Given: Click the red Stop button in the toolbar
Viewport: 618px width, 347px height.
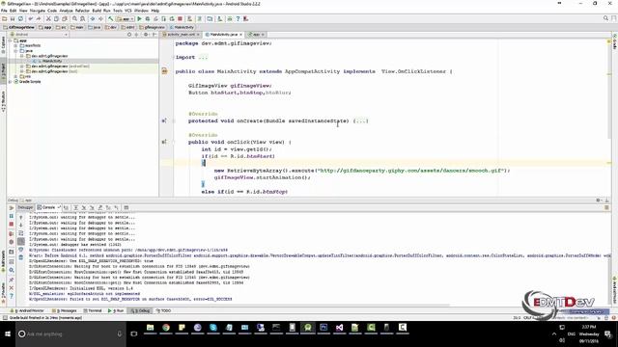Looking at the screenshot, I should [181, 19].
